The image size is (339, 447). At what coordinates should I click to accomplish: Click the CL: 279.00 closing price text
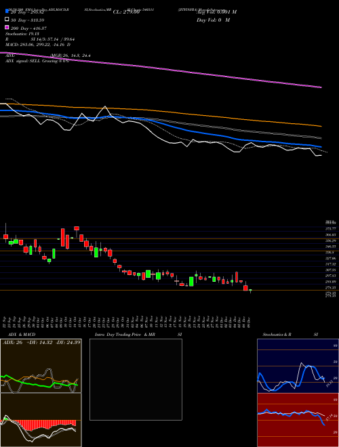pyautogui.click(x=126, y=12)
